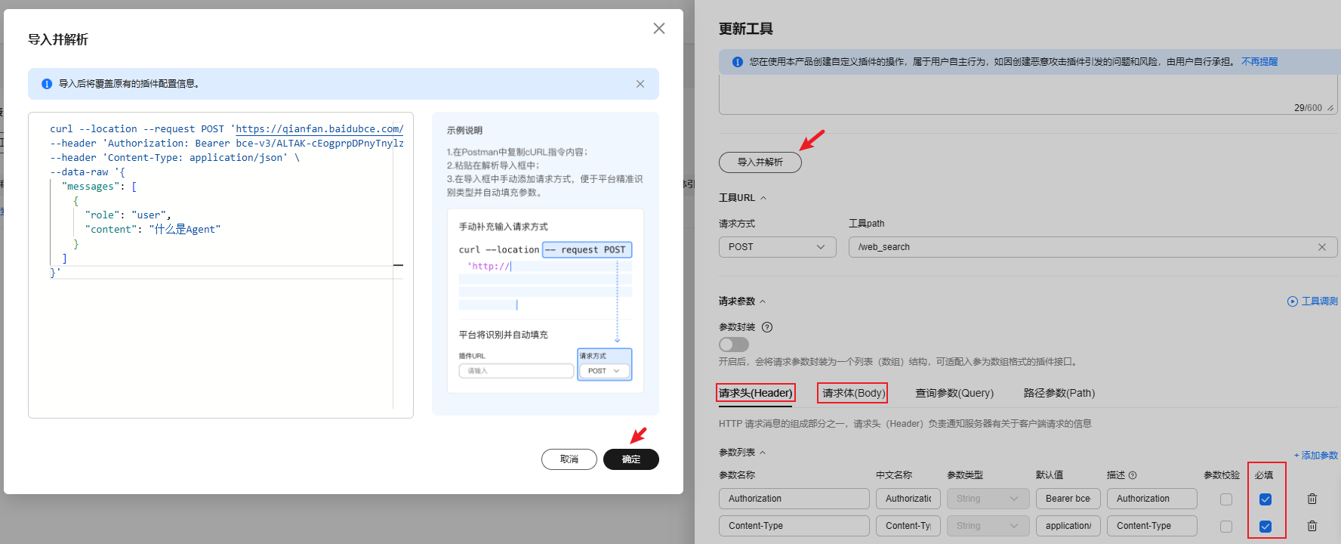
Task: Open the 请求方式 POST dropdown
Action: [777, 247]
